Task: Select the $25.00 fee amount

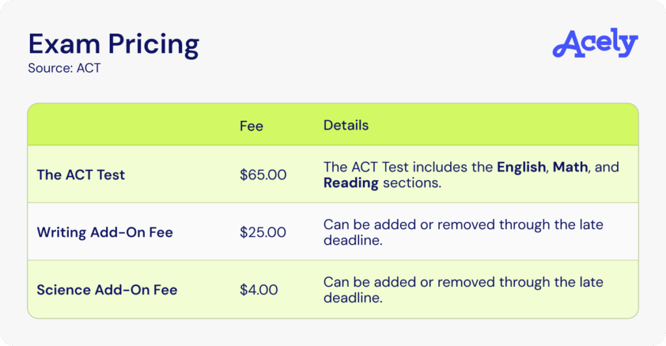Action: (x=263, y=232)
